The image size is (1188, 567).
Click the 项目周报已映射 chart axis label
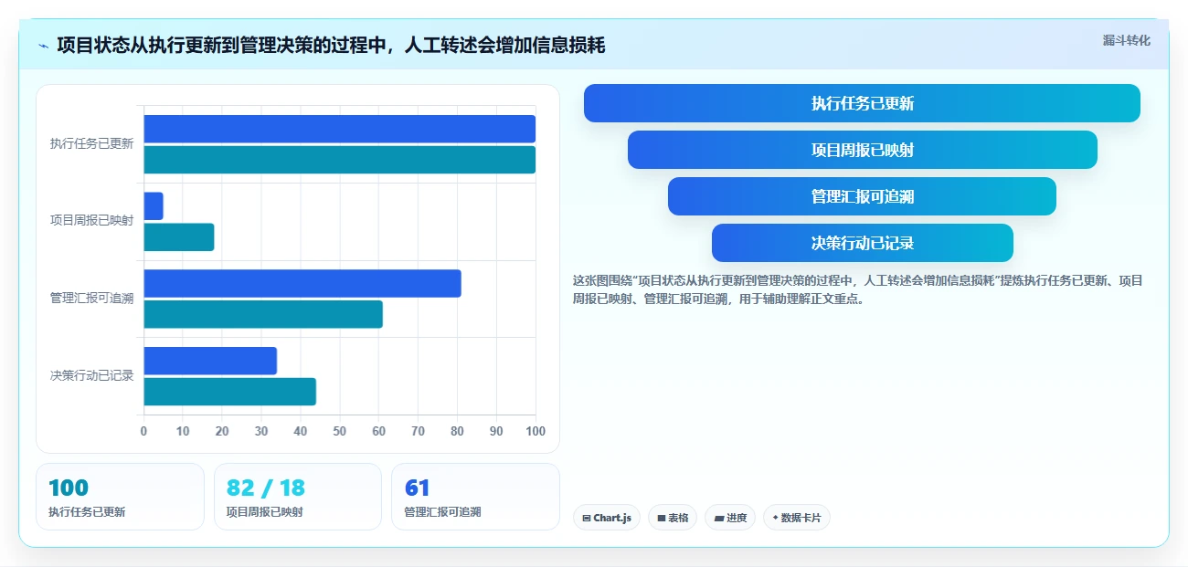click(x=91, y=221)
